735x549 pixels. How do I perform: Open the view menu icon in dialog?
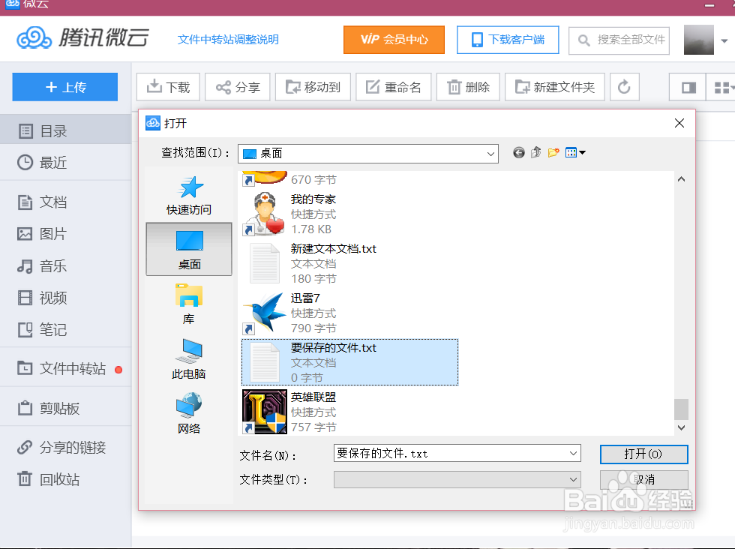[575, 152]
